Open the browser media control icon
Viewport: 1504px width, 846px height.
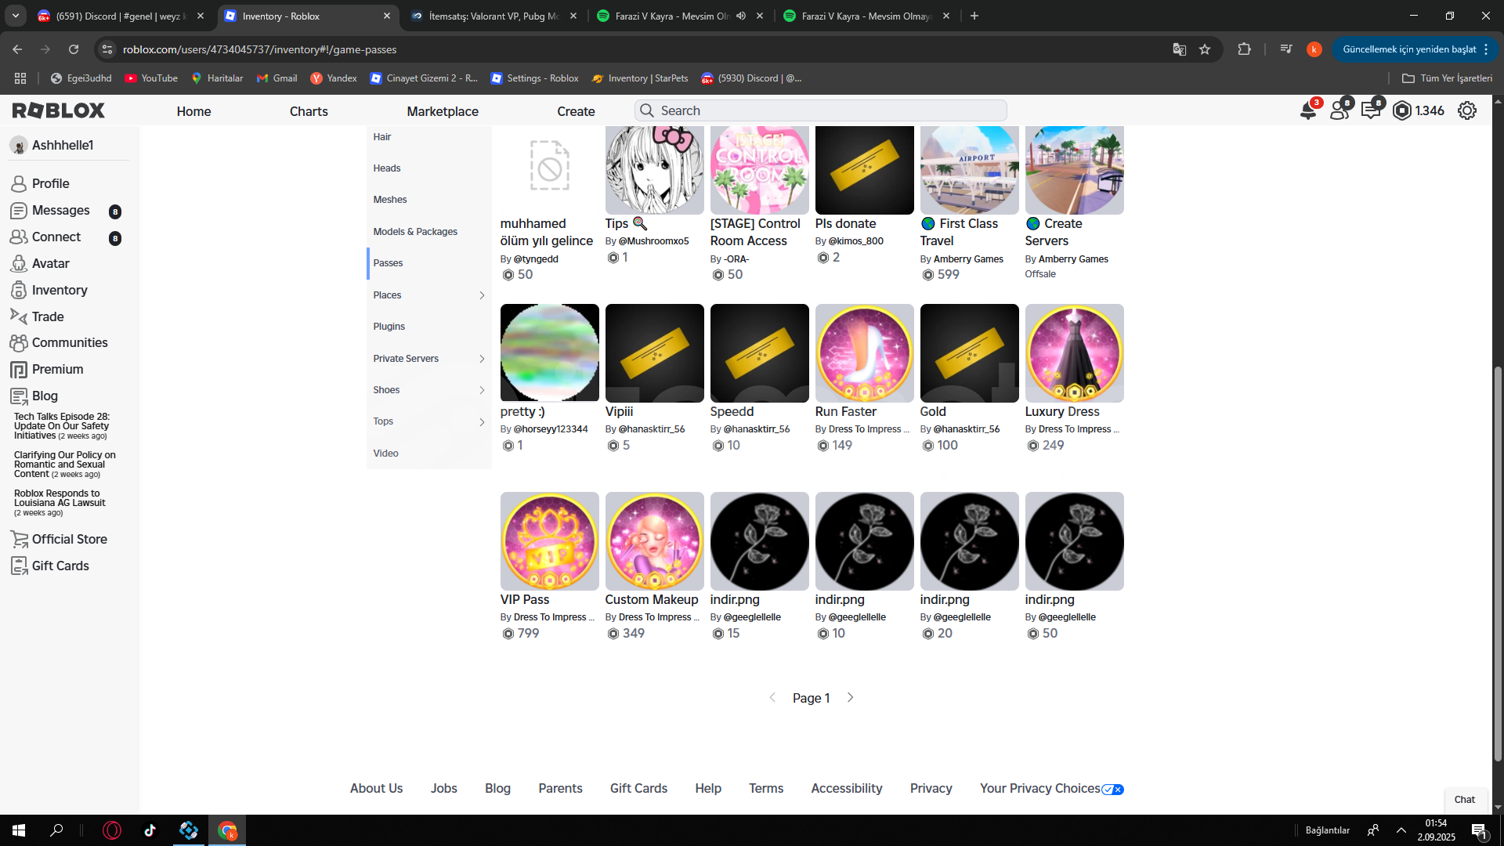tap(1285, 49)
